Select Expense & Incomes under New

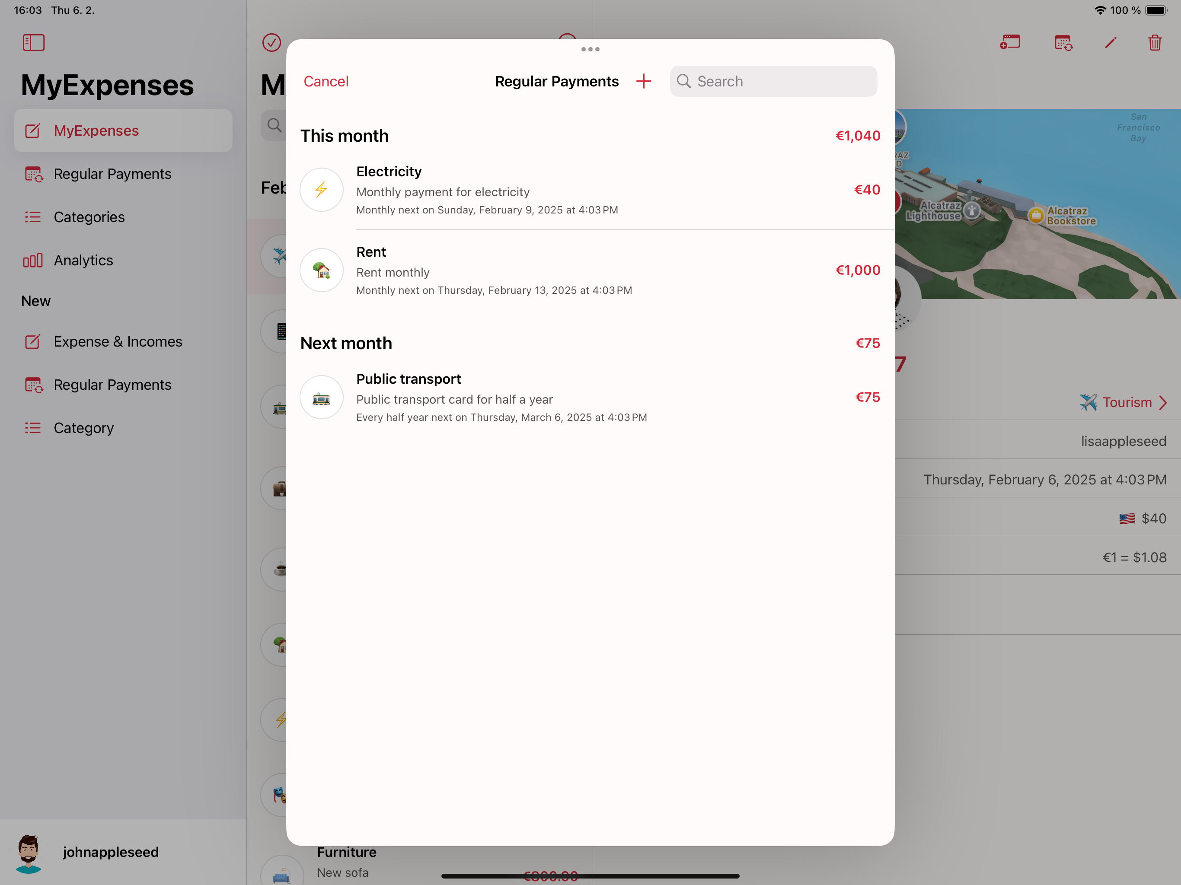pyautogui.click(x=123, y=342)
